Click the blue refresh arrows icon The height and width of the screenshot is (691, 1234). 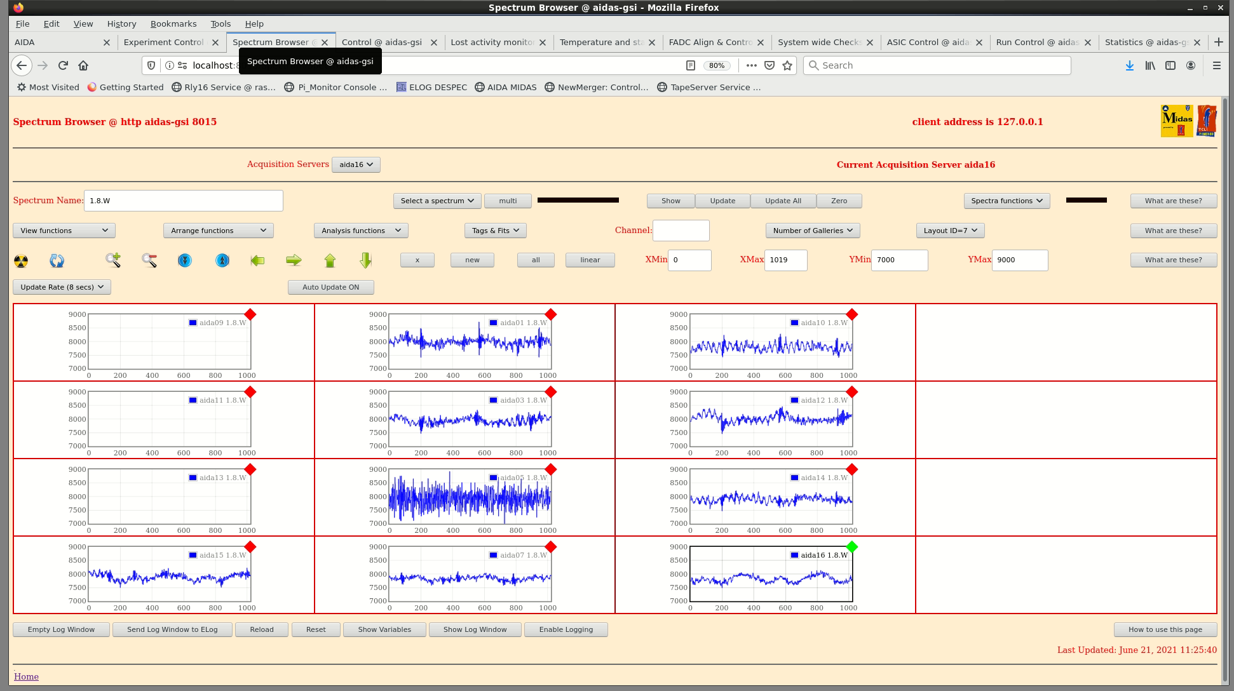57,260
